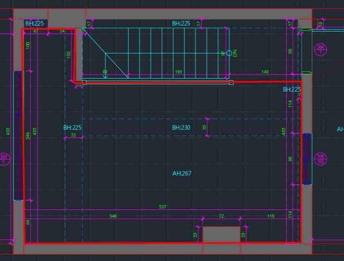The image size is (344, 261).
Task: Select the BH:230 beam height label
Action: pyautogui.click(x=181, y=128)
